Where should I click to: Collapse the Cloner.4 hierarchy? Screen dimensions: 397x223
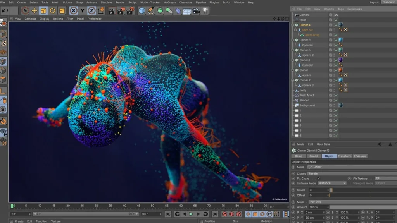[x=293, y=25]
